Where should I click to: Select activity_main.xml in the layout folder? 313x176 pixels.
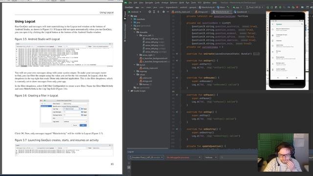[x=149, y=68]
